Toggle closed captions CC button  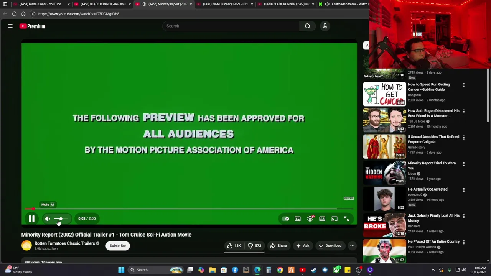pyautogui.click(x=298, y=219)
